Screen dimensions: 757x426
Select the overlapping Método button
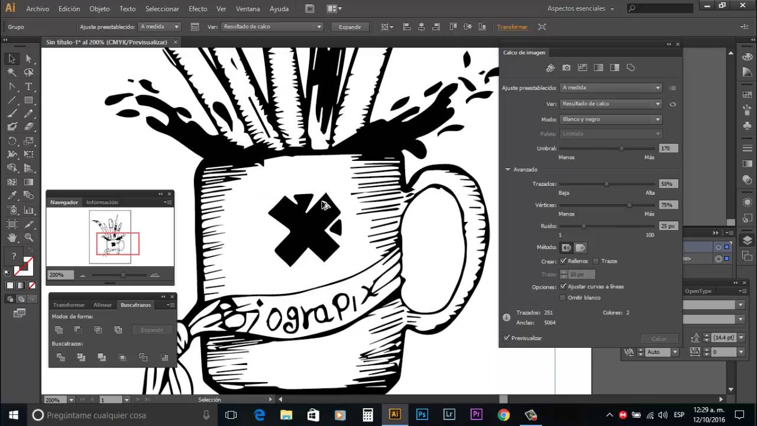580,248
